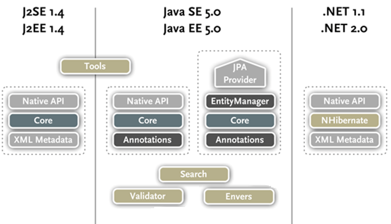Click the Search box
Viewport: 391px width, 224px height.
tap(194, 174)
